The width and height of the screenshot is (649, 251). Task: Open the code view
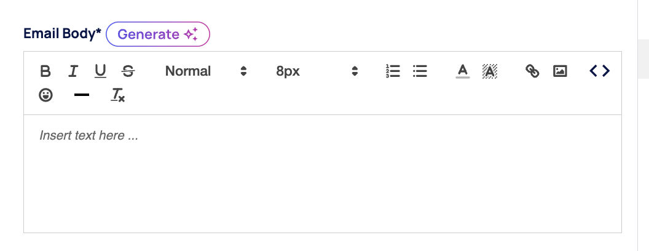599,71
